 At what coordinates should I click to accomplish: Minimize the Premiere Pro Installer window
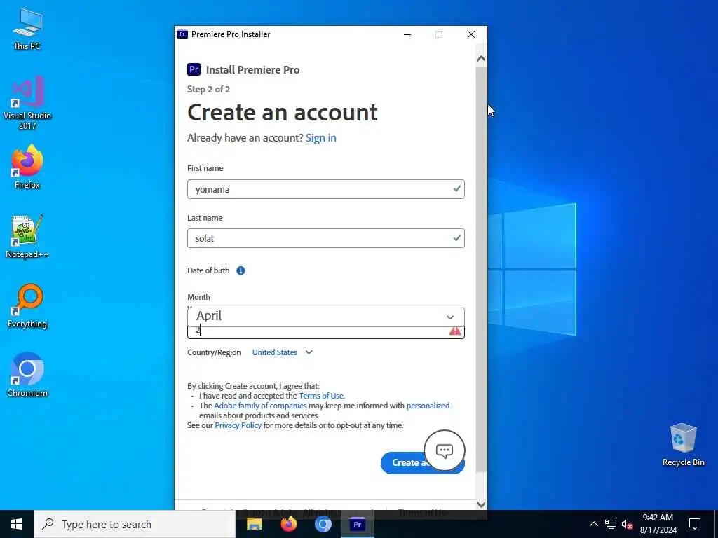[x=407, y=34]
